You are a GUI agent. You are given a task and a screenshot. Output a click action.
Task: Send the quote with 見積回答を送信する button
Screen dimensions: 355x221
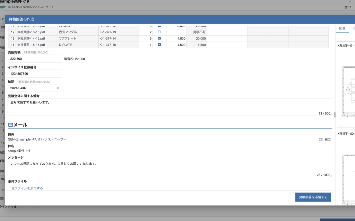(313, 197)
